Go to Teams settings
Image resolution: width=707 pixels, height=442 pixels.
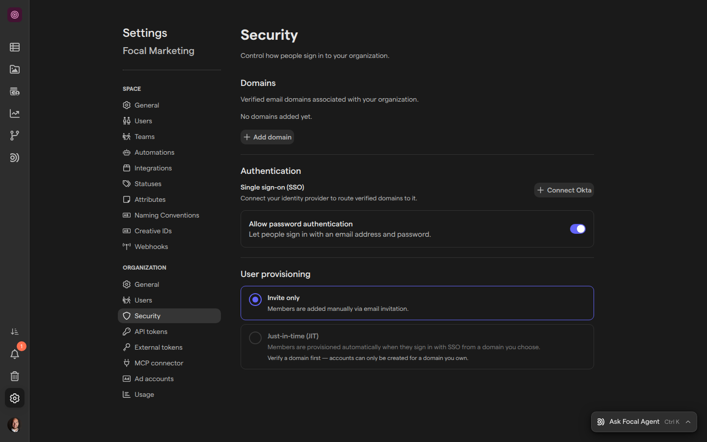(169, 137)
